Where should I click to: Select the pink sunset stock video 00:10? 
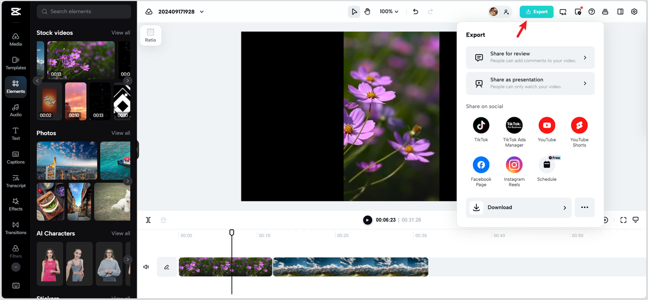pos(76,101)
